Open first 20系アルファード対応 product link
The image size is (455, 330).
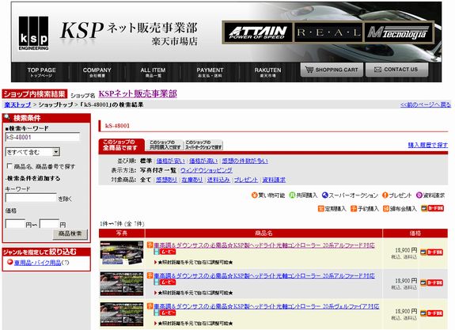(264, 245)
